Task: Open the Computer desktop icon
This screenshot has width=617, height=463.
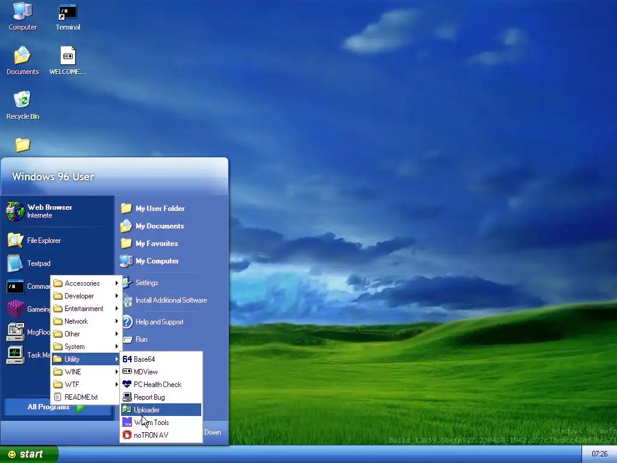Action: click(23, 16)
